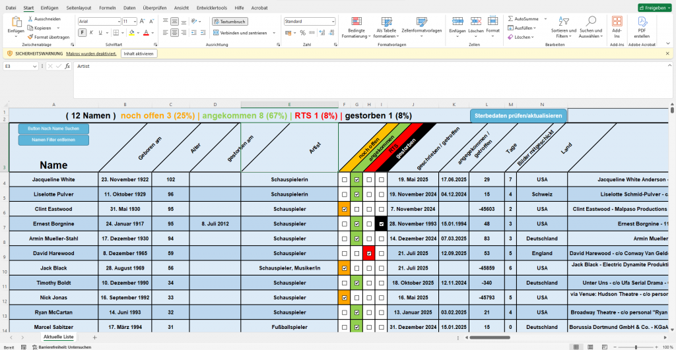This screenshot has height=350, width=676.
Task: Click the Ausschneiden scissors icon
Action: (x=30, y=19)
